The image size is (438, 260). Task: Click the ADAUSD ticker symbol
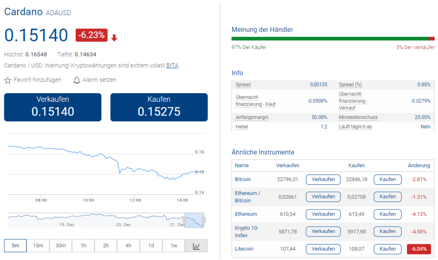click(58, 13)
